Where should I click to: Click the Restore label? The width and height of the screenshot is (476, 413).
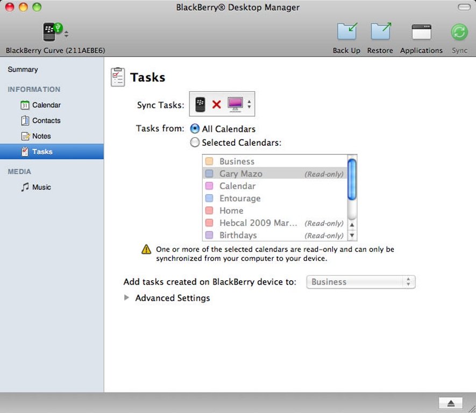(380, 51)
